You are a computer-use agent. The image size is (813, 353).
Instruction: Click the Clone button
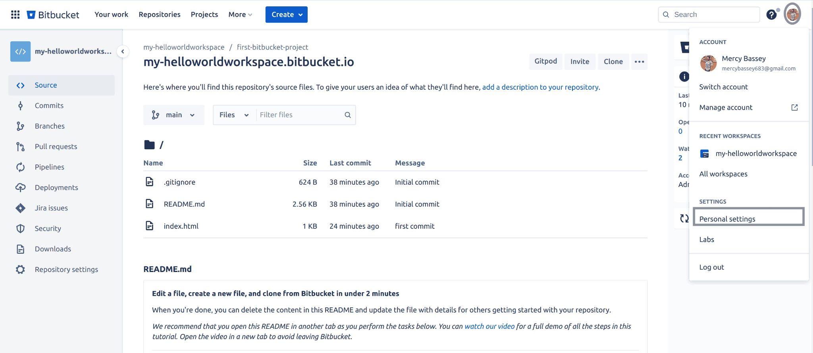click(x=613, y=62)
